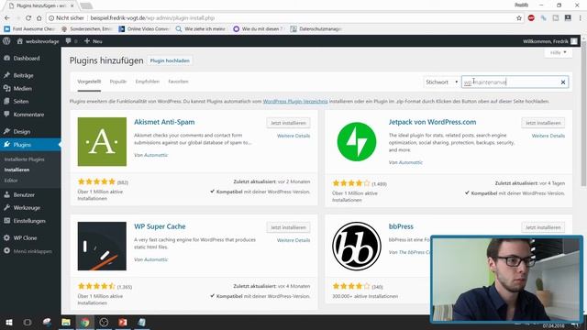The width and height of the screenshot is (587, 330).
Task: Open Benutzer in the sidebar
Action: [x=24, y=195]
